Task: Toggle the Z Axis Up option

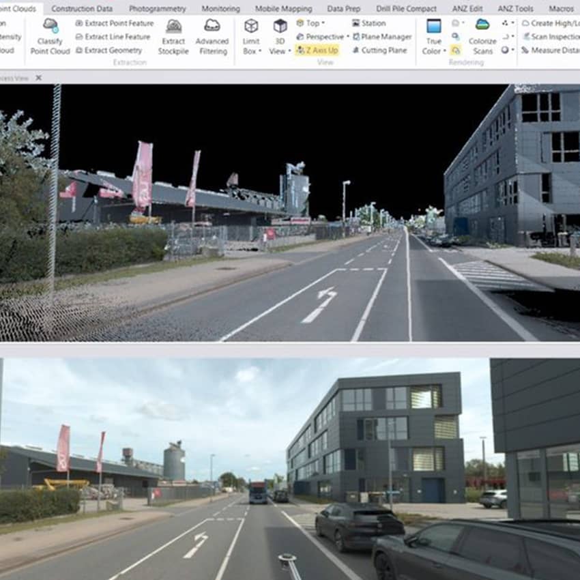Action: [317, 50]
